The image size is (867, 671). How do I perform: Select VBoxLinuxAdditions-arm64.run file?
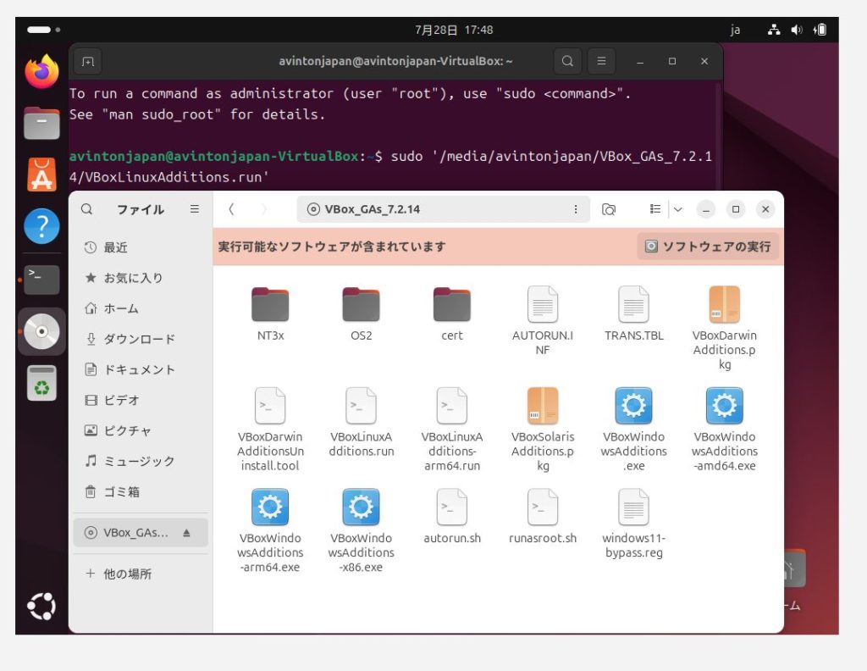coord(452,429)
